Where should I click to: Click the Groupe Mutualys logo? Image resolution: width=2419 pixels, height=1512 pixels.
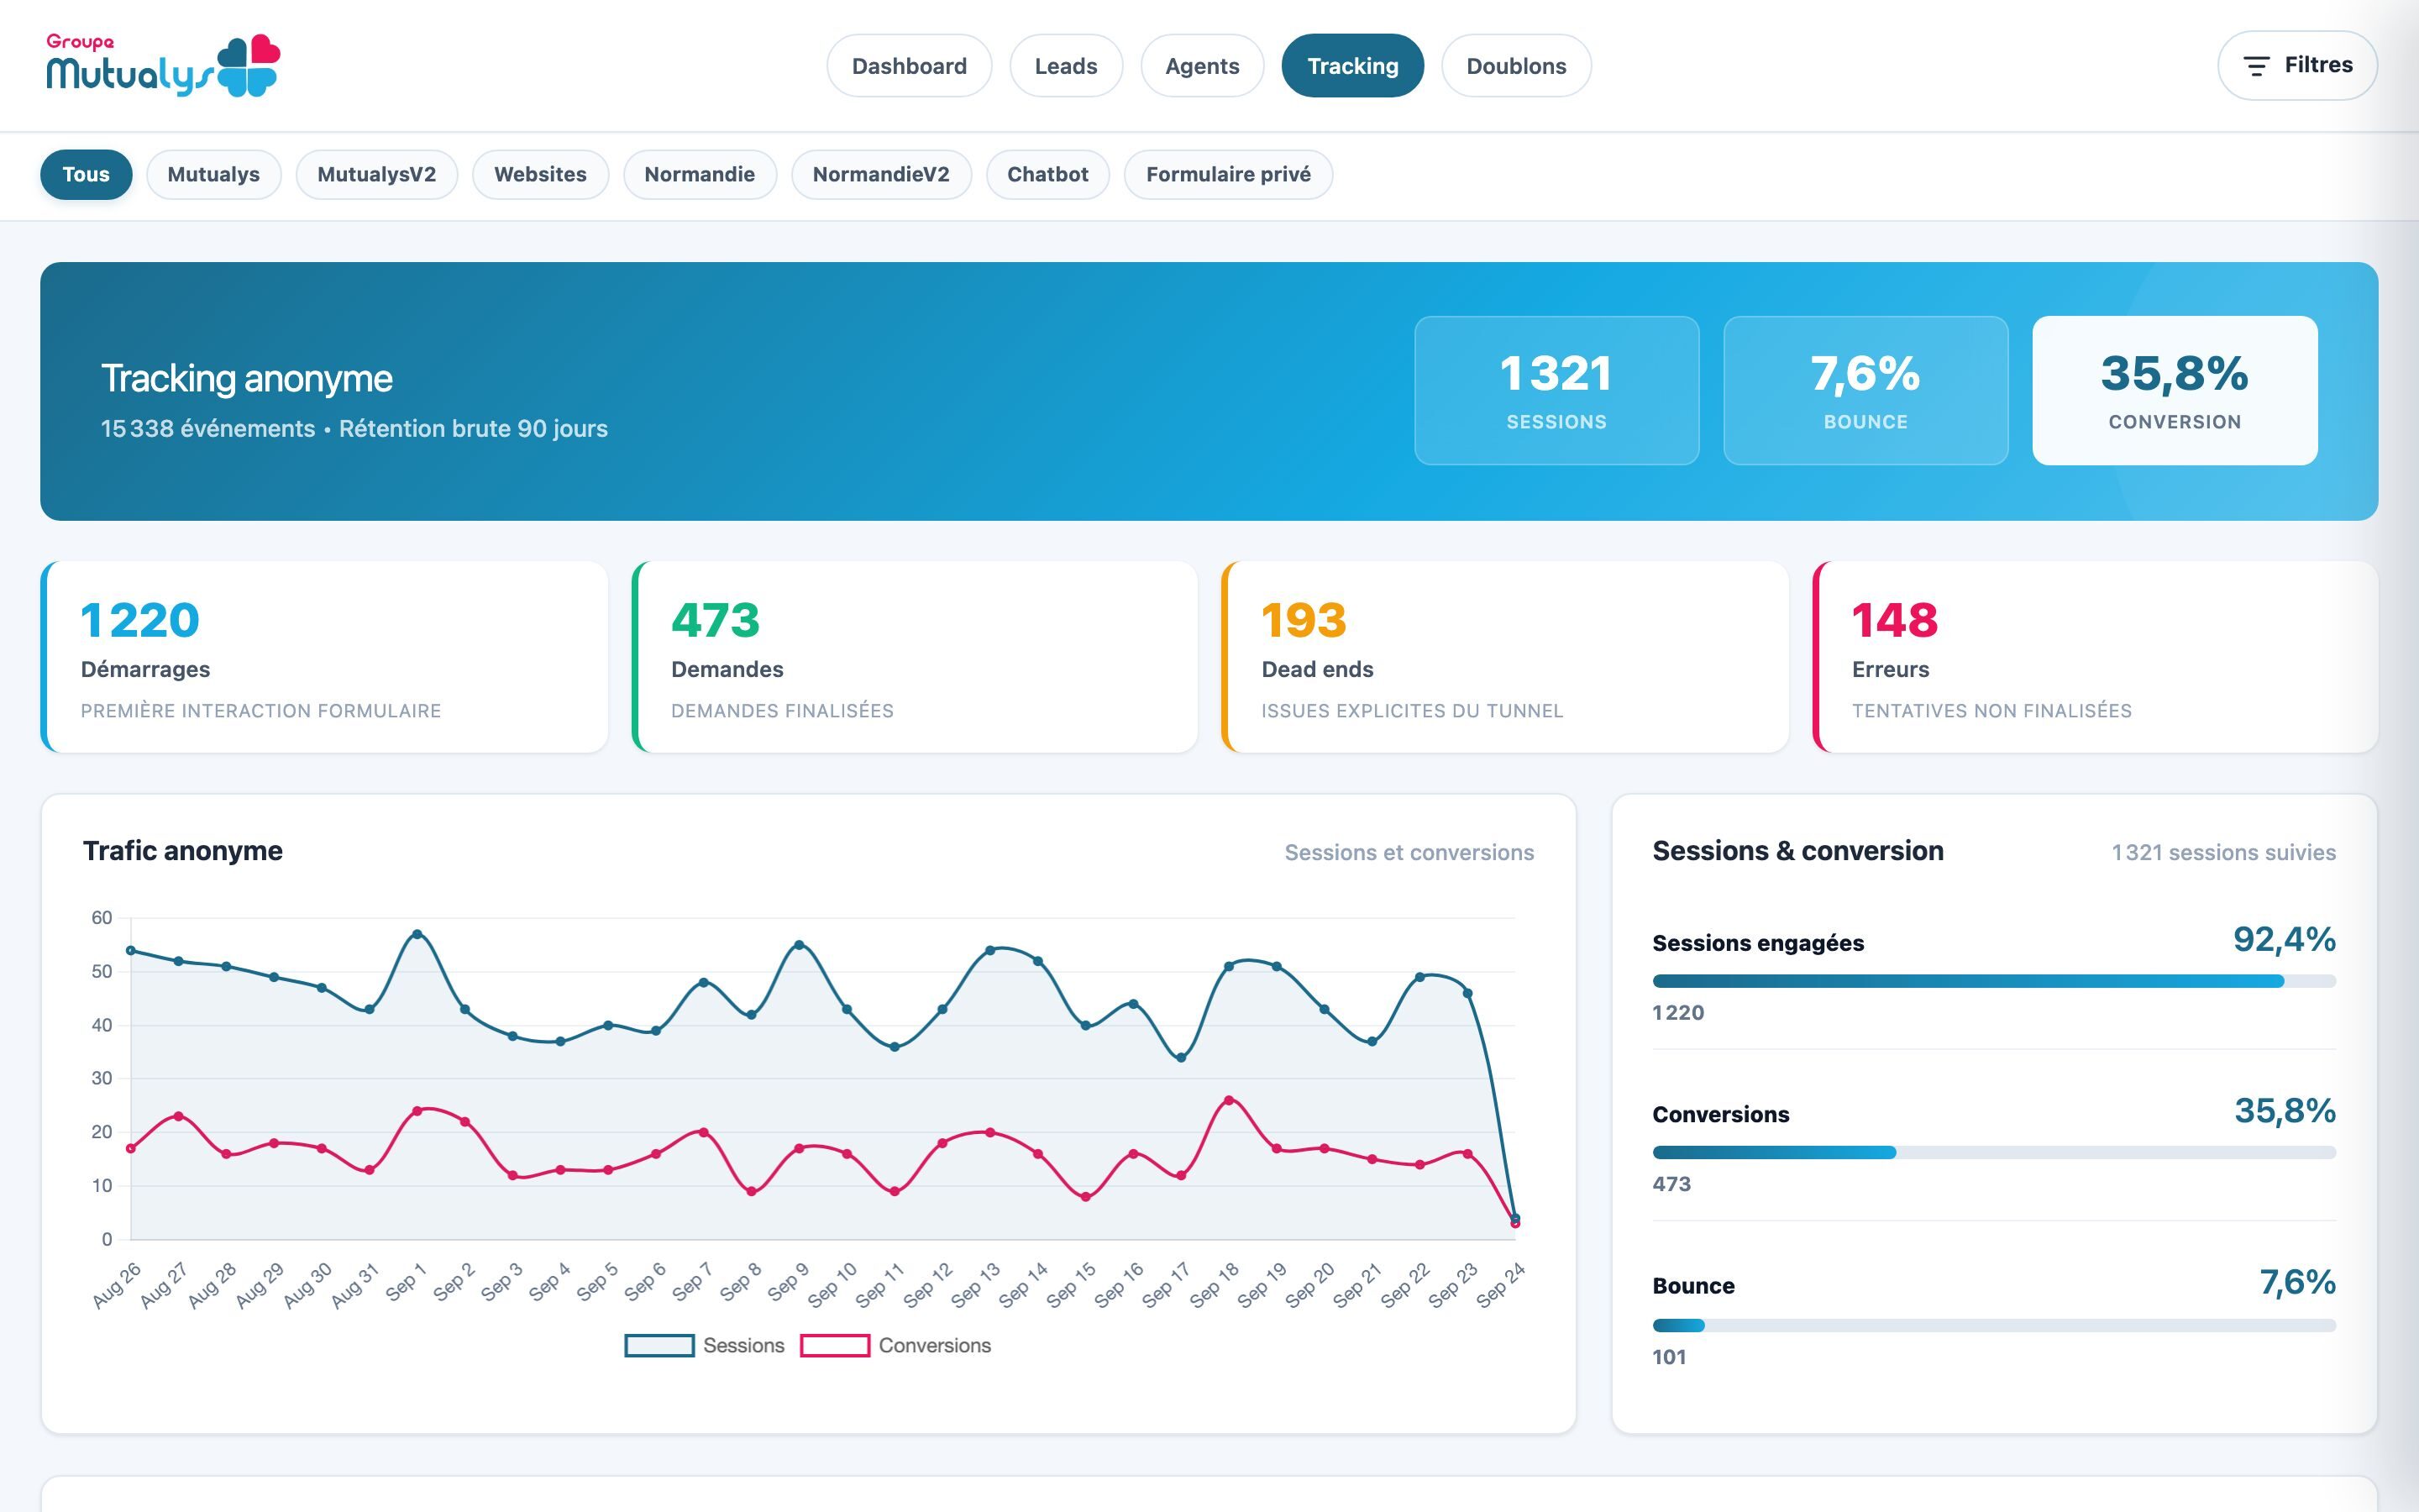[x=163, y=65]
